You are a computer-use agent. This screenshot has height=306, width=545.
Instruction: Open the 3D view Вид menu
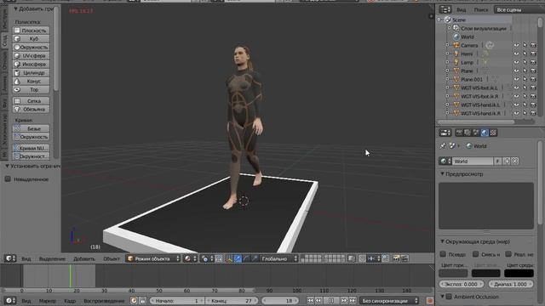26,258
